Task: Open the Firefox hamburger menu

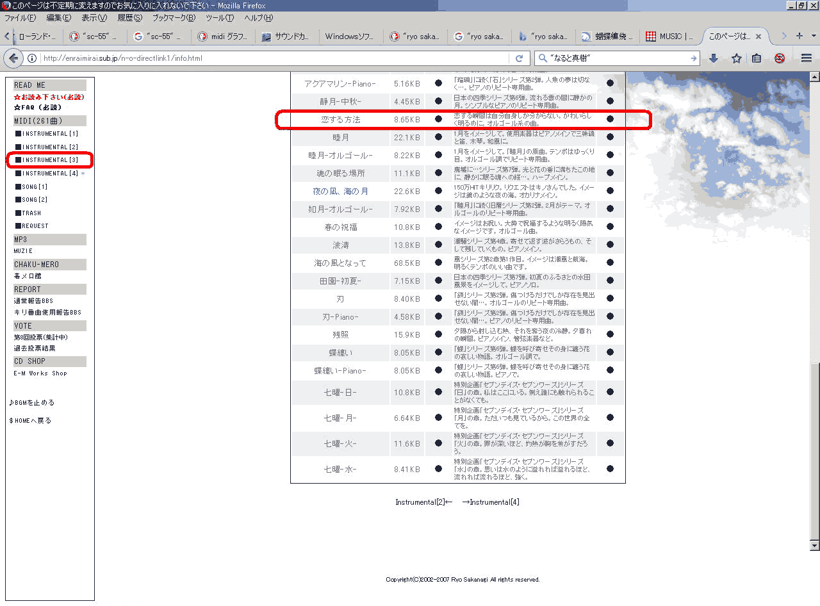Action: [807, 58]
